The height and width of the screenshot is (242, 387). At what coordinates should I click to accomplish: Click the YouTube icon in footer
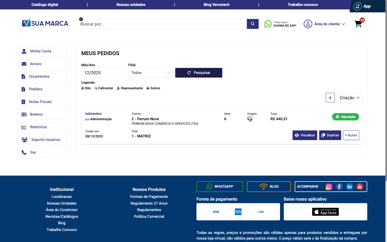click(360, 186)
